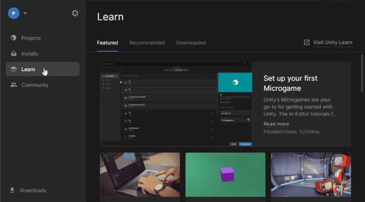Open the laptop typing tutorial thumbnail
The image size is (365, 202).
click(140, 174)
